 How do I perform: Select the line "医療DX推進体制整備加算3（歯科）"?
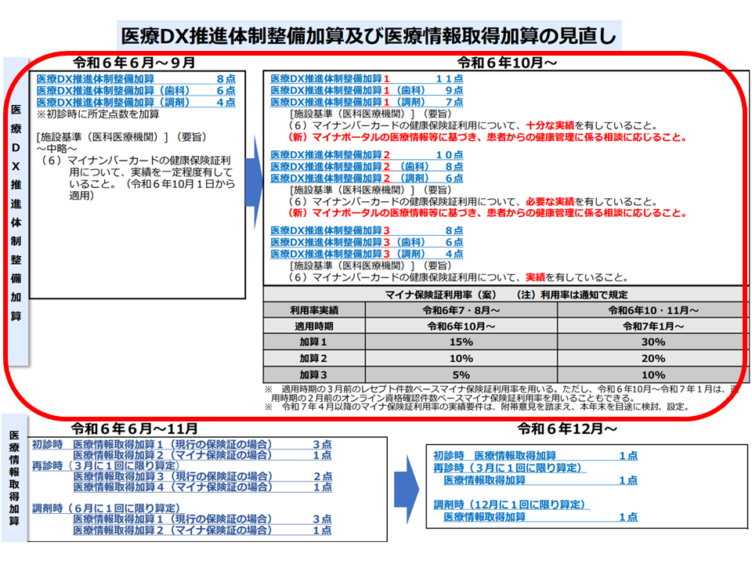click(367, 242)
